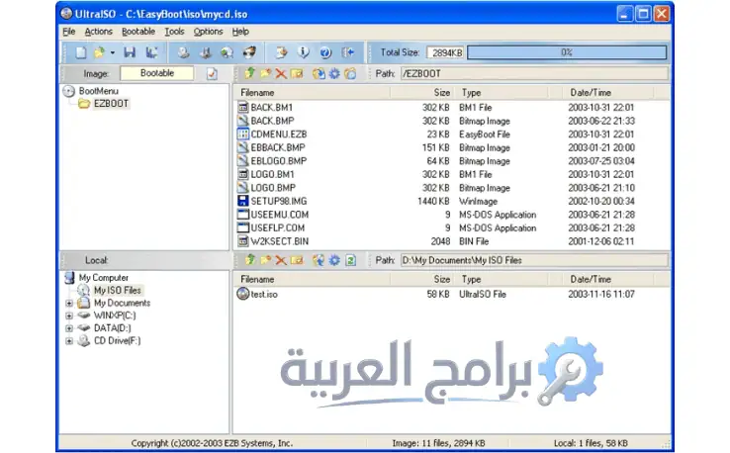Expand the My Documents tree node
This screenshot has width=730, height=453.
[69, 303]
